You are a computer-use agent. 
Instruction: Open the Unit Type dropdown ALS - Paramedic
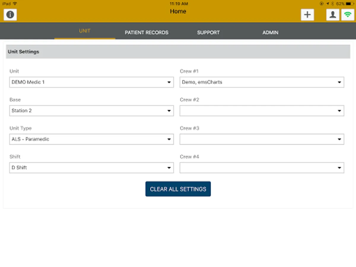pos(91,139)
